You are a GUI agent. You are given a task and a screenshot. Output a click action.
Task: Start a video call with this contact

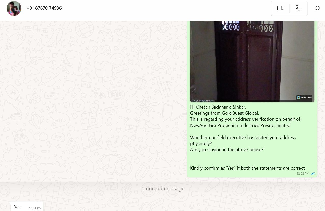(x=280, y=8)
